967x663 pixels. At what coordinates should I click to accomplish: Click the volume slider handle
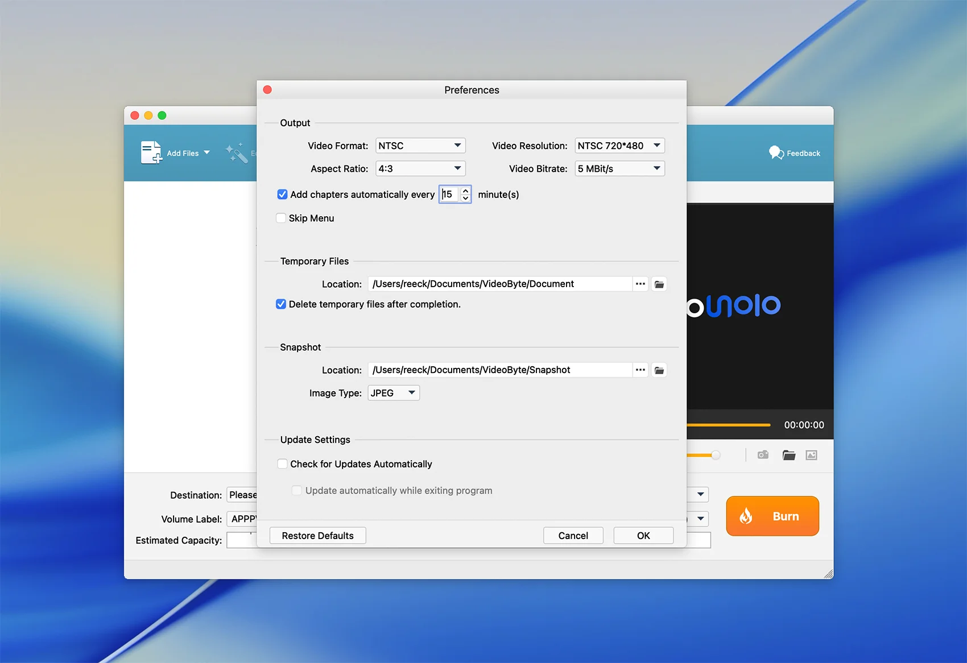pyautogui.click(x=716, y=455)
